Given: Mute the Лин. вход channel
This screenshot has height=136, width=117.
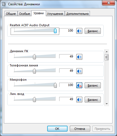Looking at the screenshot, I should [79, 100].
